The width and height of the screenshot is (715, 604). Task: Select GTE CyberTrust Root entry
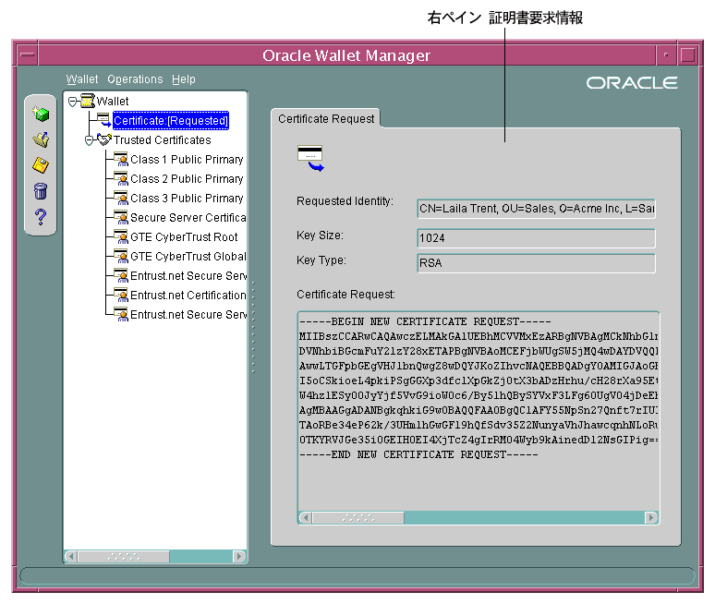pyautogui.click(x=184, y=237)
